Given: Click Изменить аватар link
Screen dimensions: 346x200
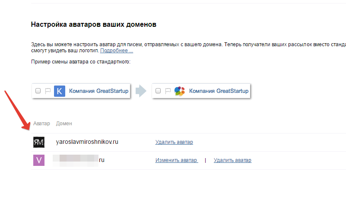Looking at the screenshot, I should [x=177, y=160].
